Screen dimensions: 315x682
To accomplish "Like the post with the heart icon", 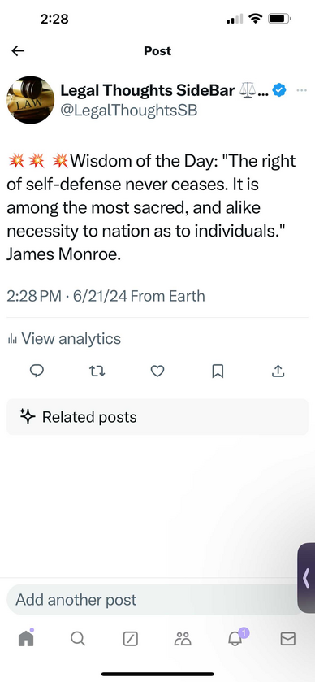I will (157, 371).
